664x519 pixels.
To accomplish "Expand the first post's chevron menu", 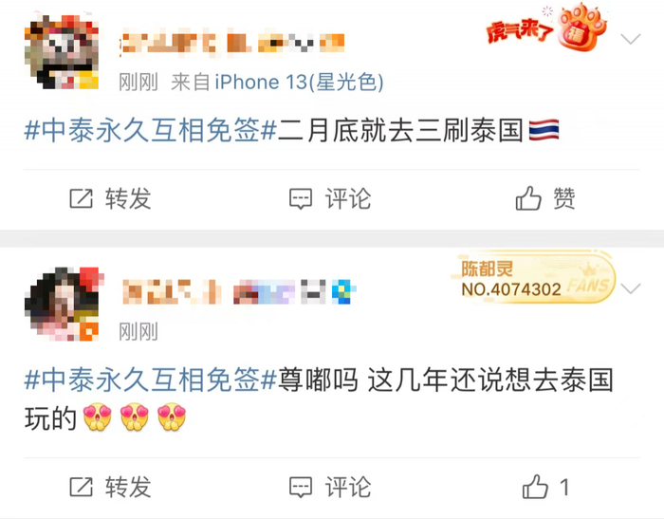I will pyautogui.click(x=631, y=39).
